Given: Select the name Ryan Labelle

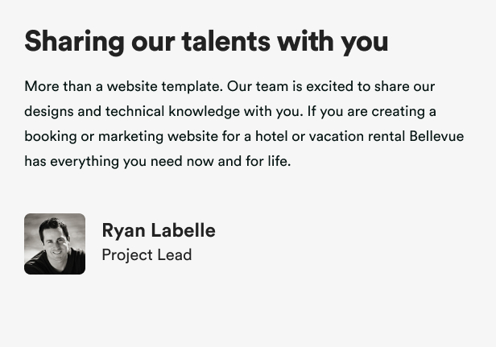Looking at the screenshot, I should (159, 230).
